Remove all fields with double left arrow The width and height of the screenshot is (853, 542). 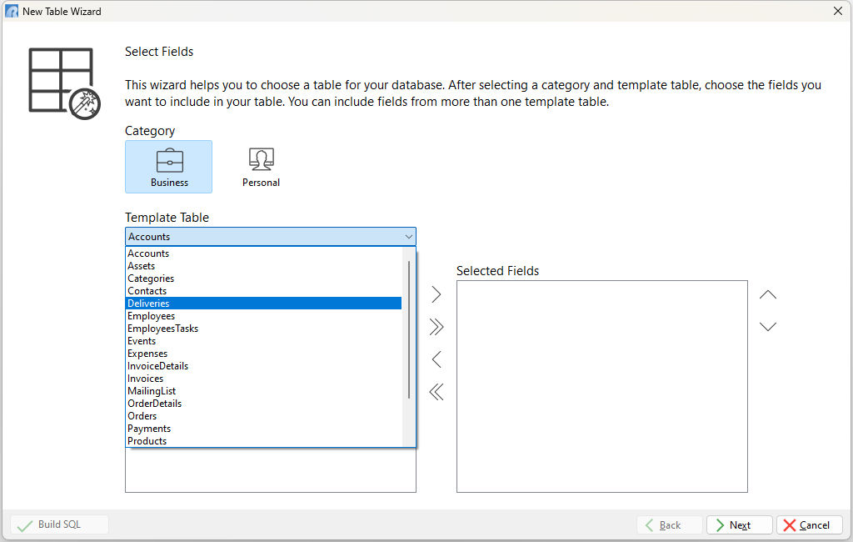[x=436, y=392]
